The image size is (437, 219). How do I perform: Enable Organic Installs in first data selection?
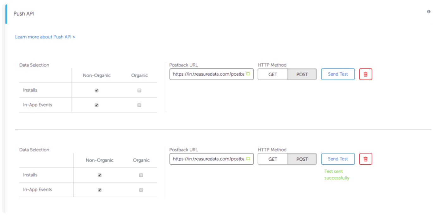coord(139,90)
